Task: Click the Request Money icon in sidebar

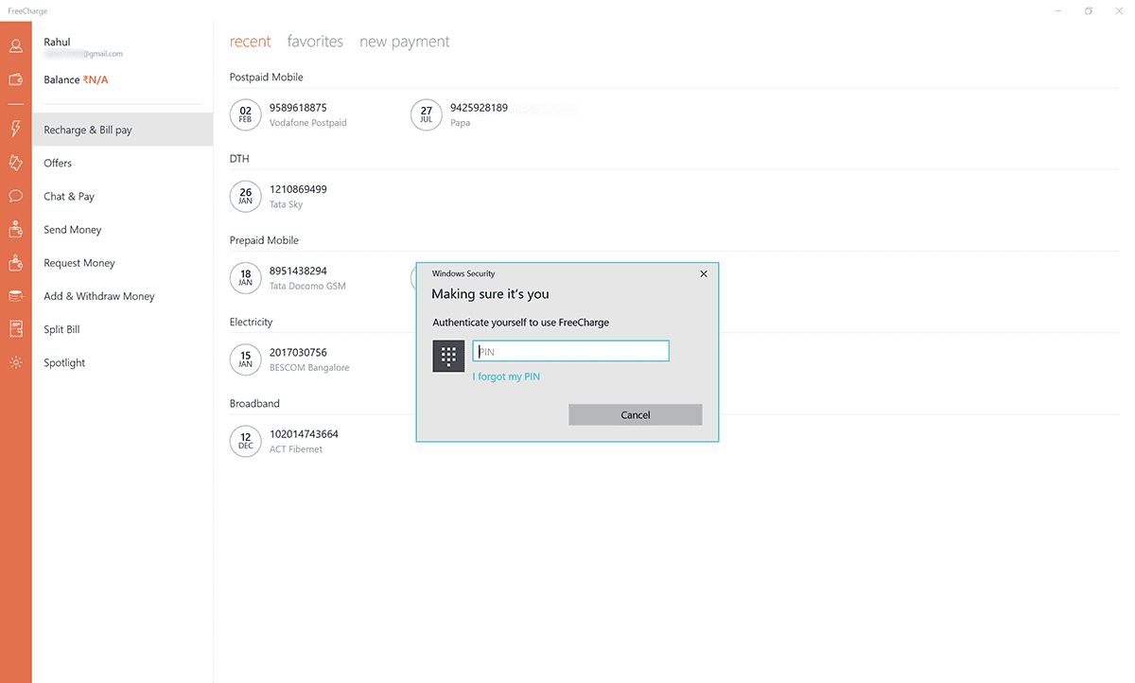Action: 15,263
